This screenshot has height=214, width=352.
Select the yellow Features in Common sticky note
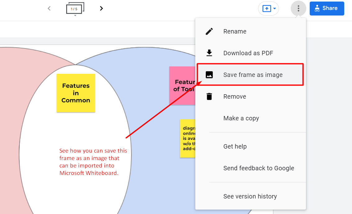point(76,93)
